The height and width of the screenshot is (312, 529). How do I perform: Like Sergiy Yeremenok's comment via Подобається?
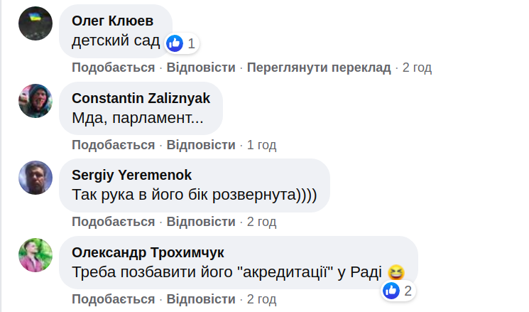pyautogui.click(x=113, y=222)
